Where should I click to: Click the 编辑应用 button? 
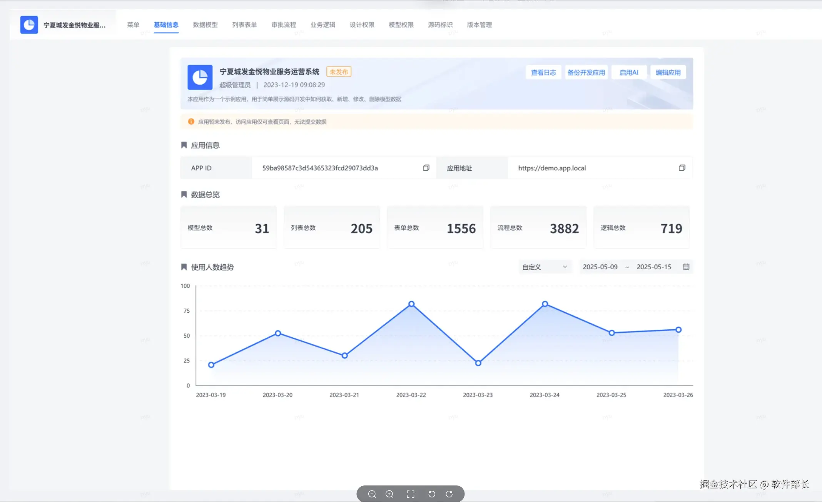click(x=668, y=72)
